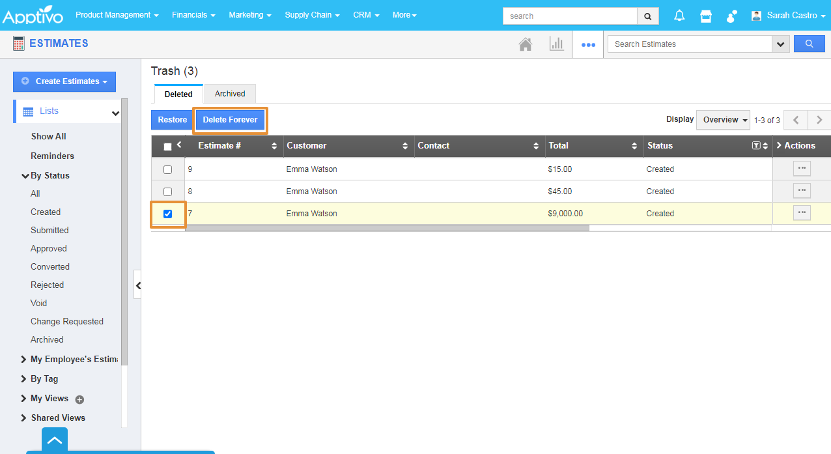
Task: Open the Display Overview dropdown
Action: click(723, 120)
